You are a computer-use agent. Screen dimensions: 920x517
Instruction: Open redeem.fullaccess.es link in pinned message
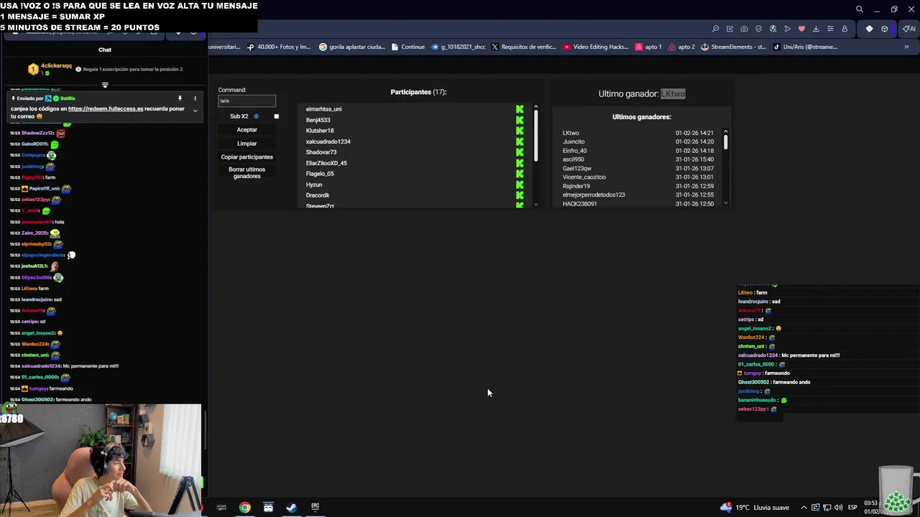pos(106,109)
